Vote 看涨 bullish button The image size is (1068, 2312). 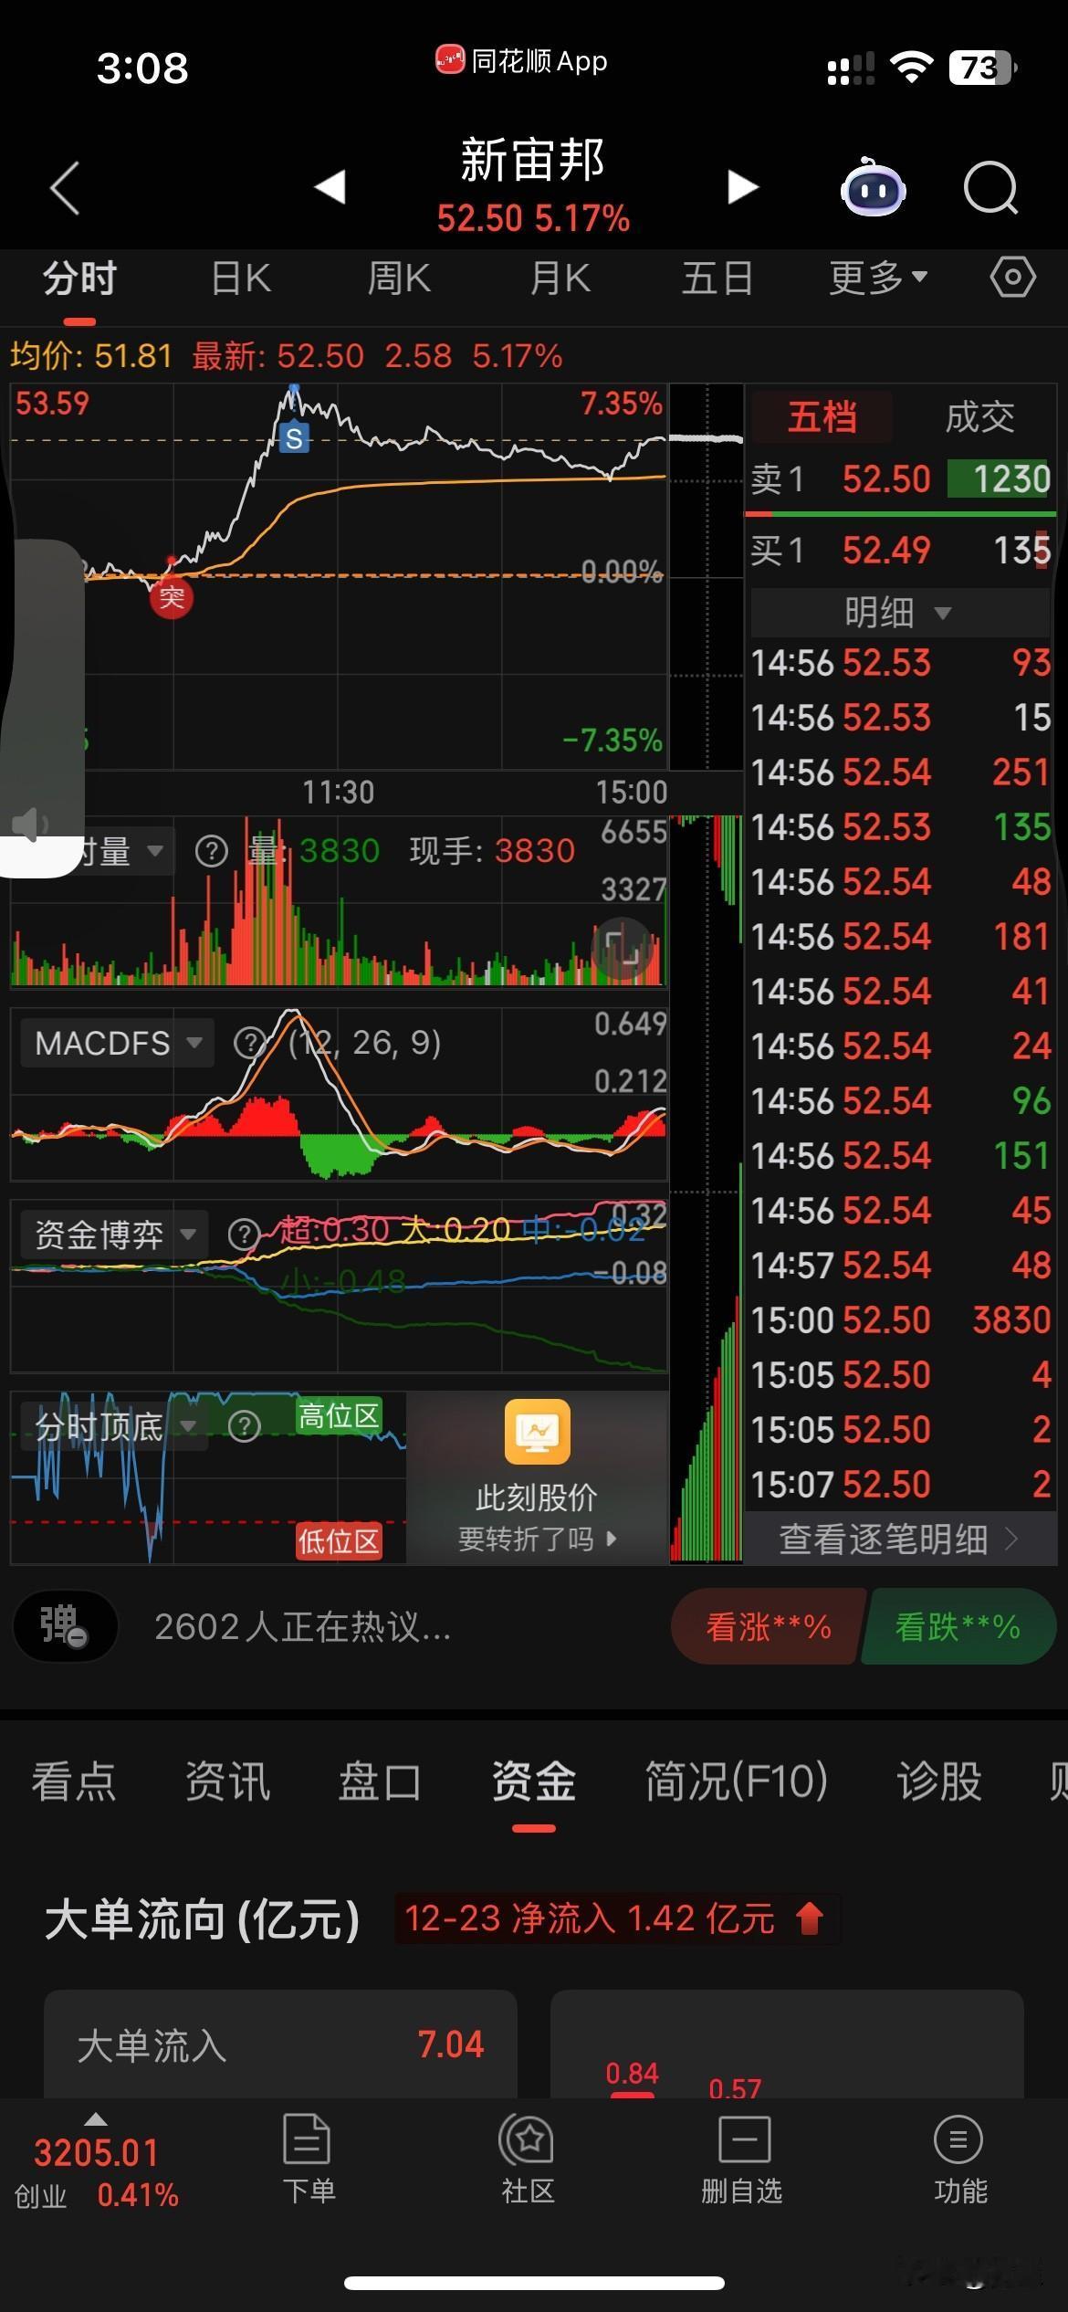pyautogui.click(x=768, y=1626)
